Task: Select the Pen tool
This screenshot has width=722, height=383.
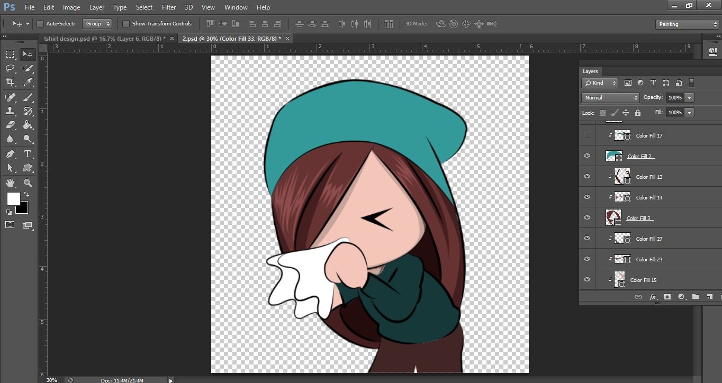Action: [x=10, y=154]
